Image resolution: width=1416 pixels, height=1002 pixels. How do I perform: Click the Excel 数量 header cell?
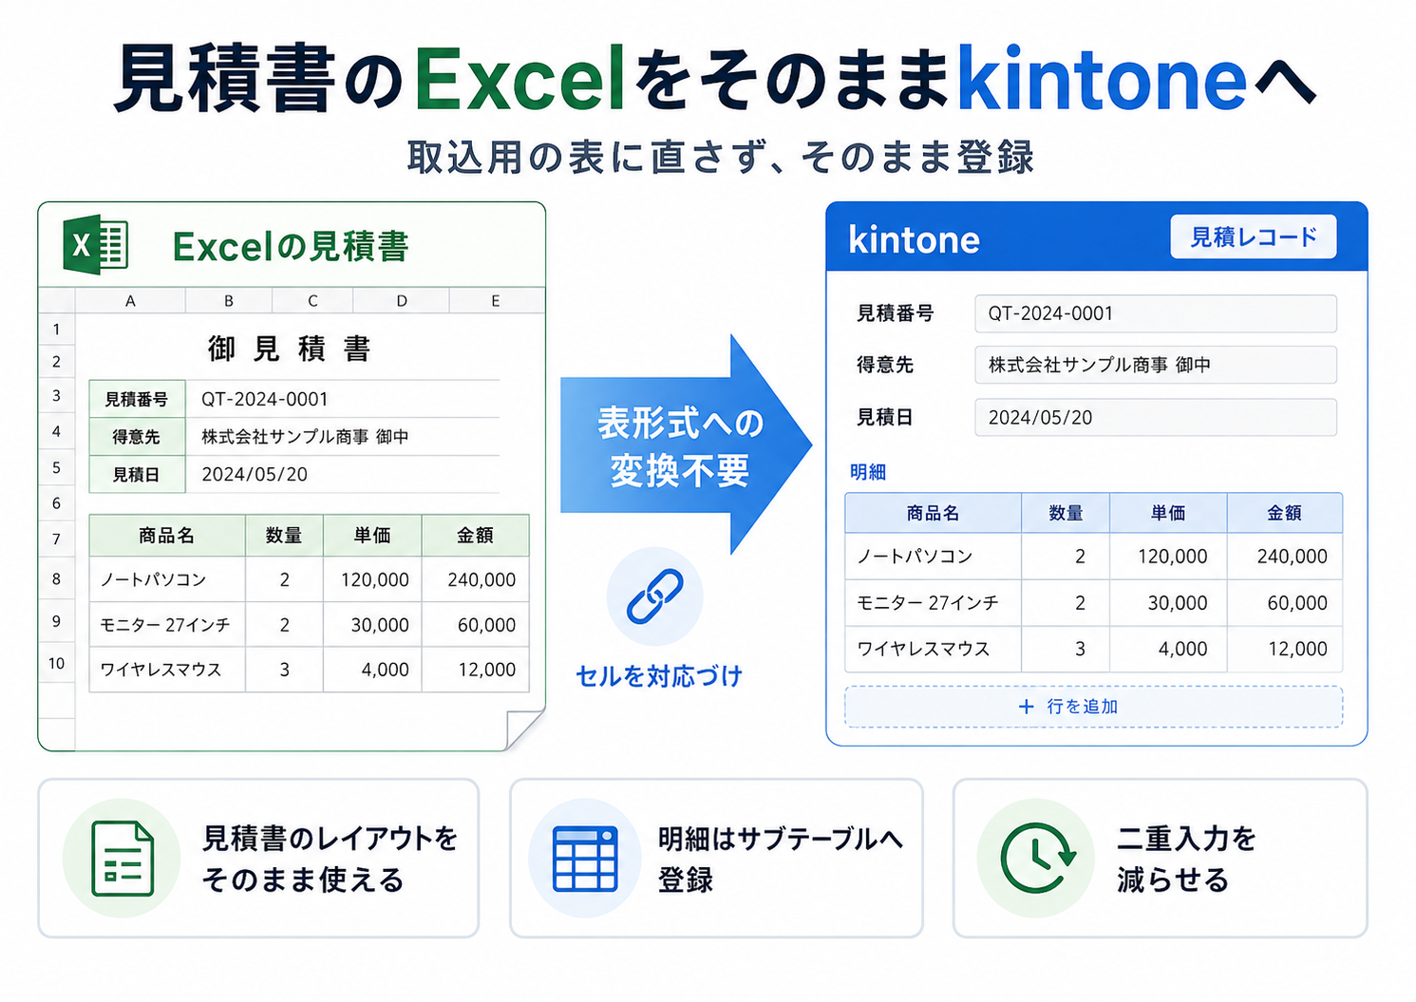[x=284, y=536]
